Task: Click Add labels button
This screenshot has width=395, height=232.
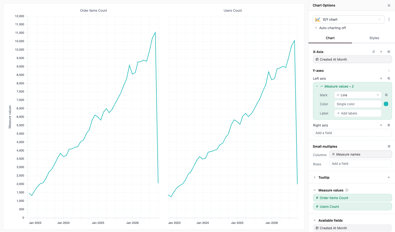Action: coord(358,113)
